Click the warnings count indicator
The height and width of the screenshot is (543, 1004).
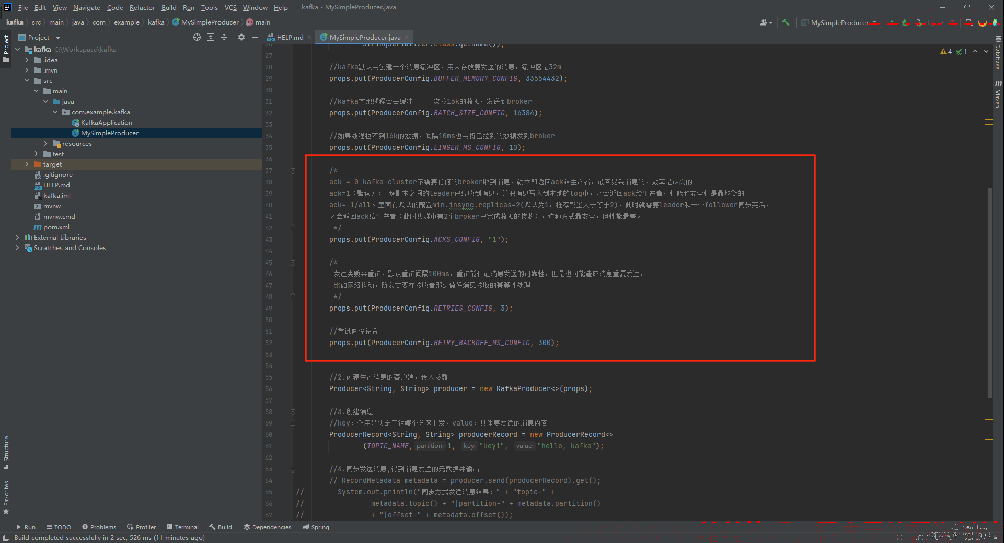click(x=946, y=51)
